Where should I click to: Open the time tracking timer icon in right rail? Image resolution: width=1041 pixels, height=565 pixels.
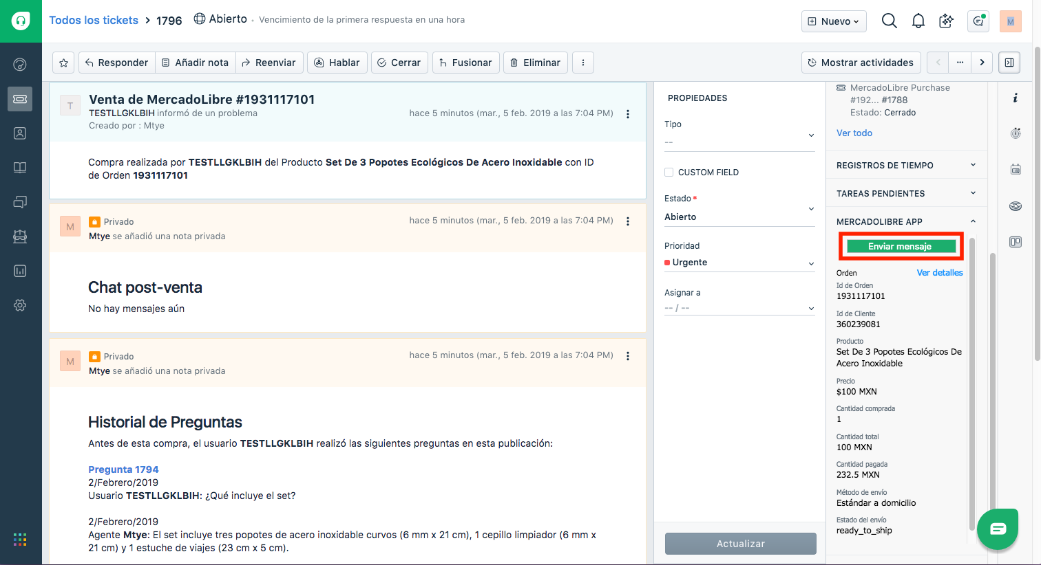tap(1016, 133)
